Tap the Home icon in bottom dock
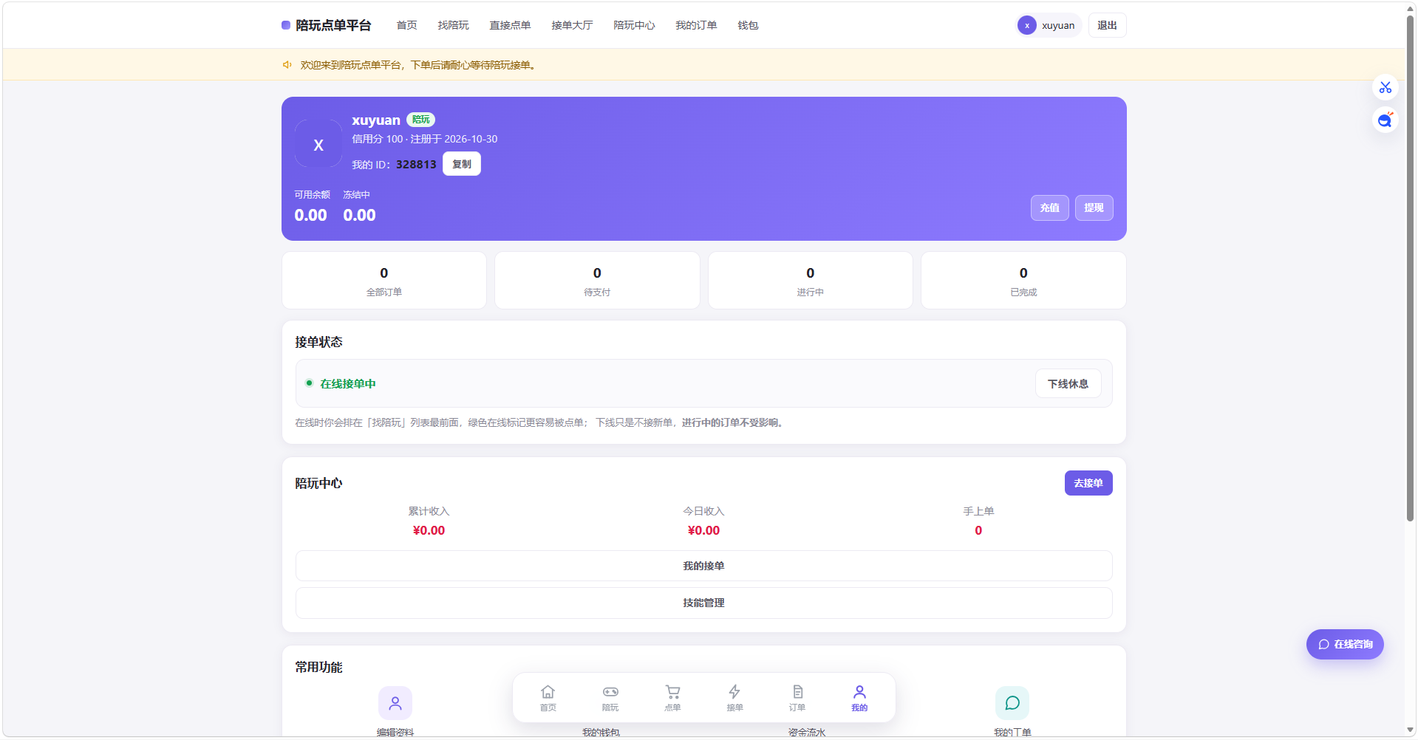Image resolution: width=1418 pixels, height=740 pixels. click(x=548, y=697)
